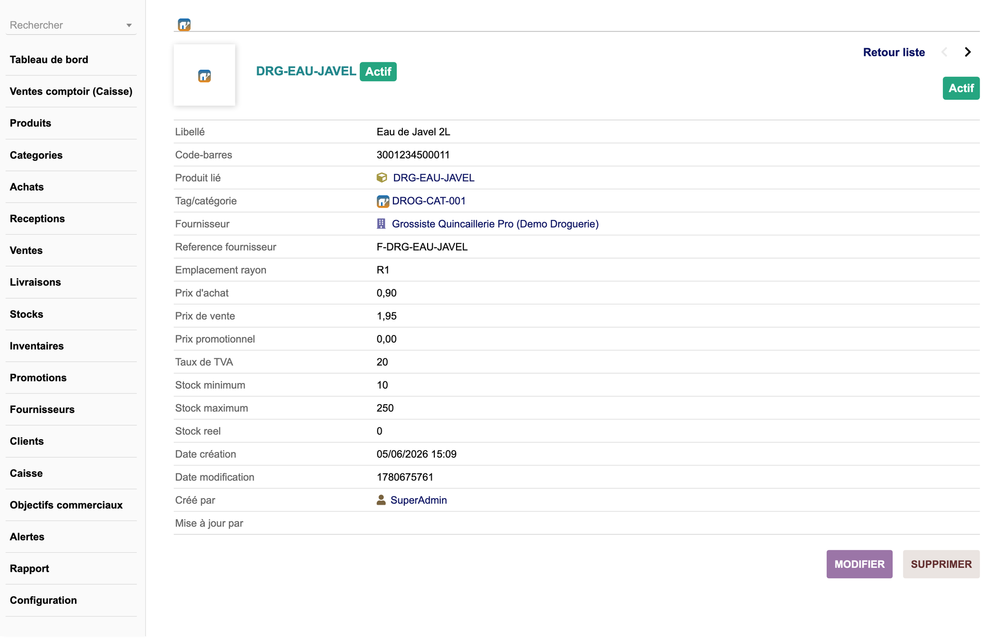The image size is (1005, 639).
Task: Open the SuperAdmin user link
Action: [x=419, y=500]
